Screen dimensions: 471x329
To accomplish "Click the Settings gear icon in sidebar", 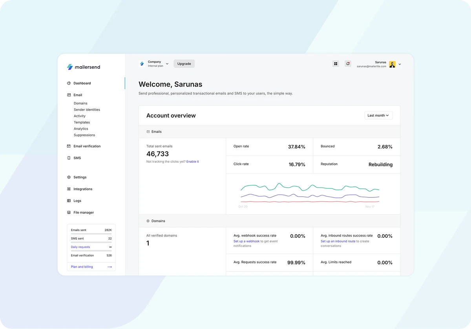I will (x=69, y=177).
